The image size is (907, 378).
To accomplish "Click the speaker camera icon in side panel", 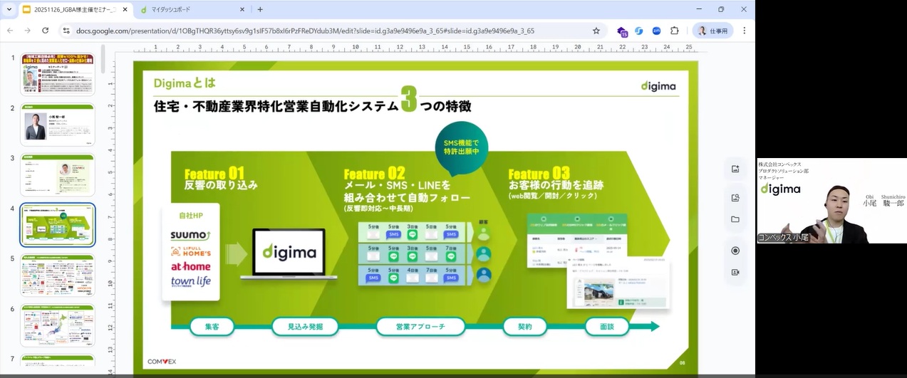I will [x=735, y=272].
